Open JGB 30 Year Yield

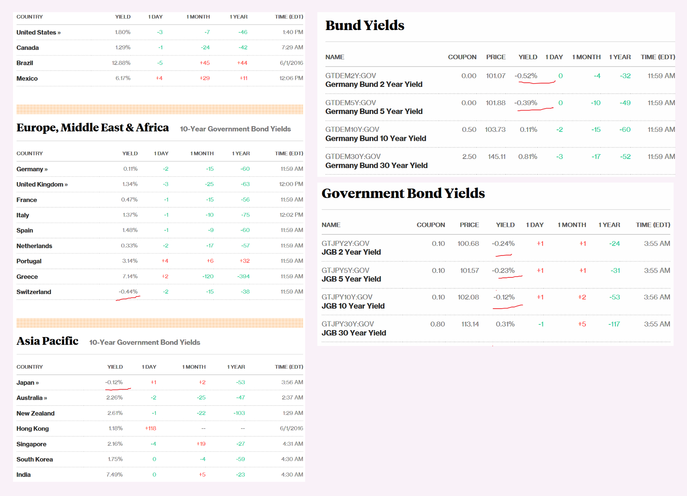(x=354, y=333)
